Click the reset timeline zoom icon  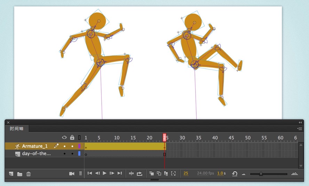pos(235,174)
